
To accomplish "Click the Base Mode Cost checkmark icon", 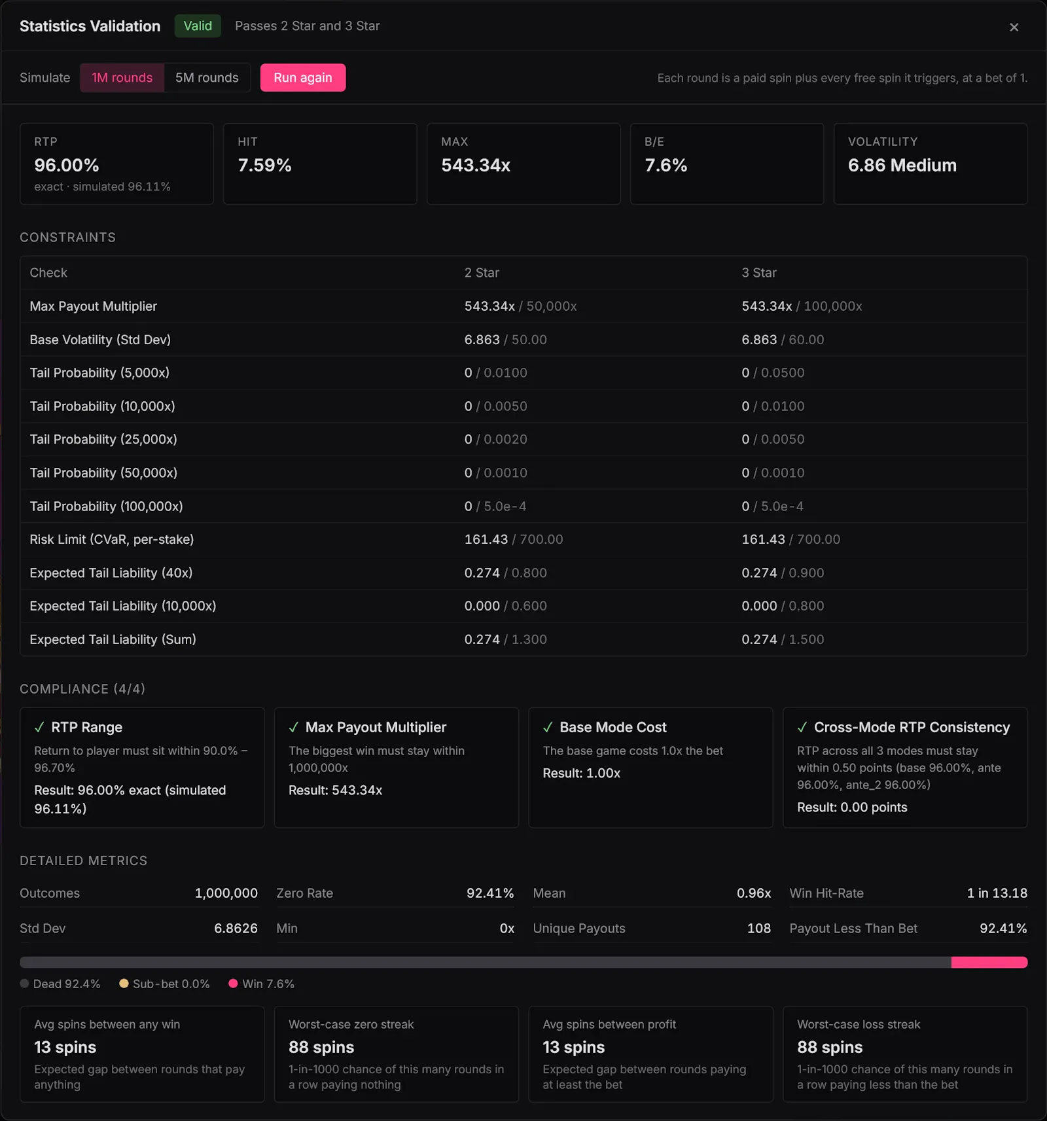I will click(x=548, y=728).
